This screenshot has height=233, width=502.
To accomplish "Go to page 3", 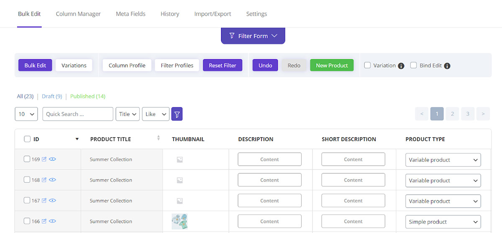I will (x=468, y=114).
